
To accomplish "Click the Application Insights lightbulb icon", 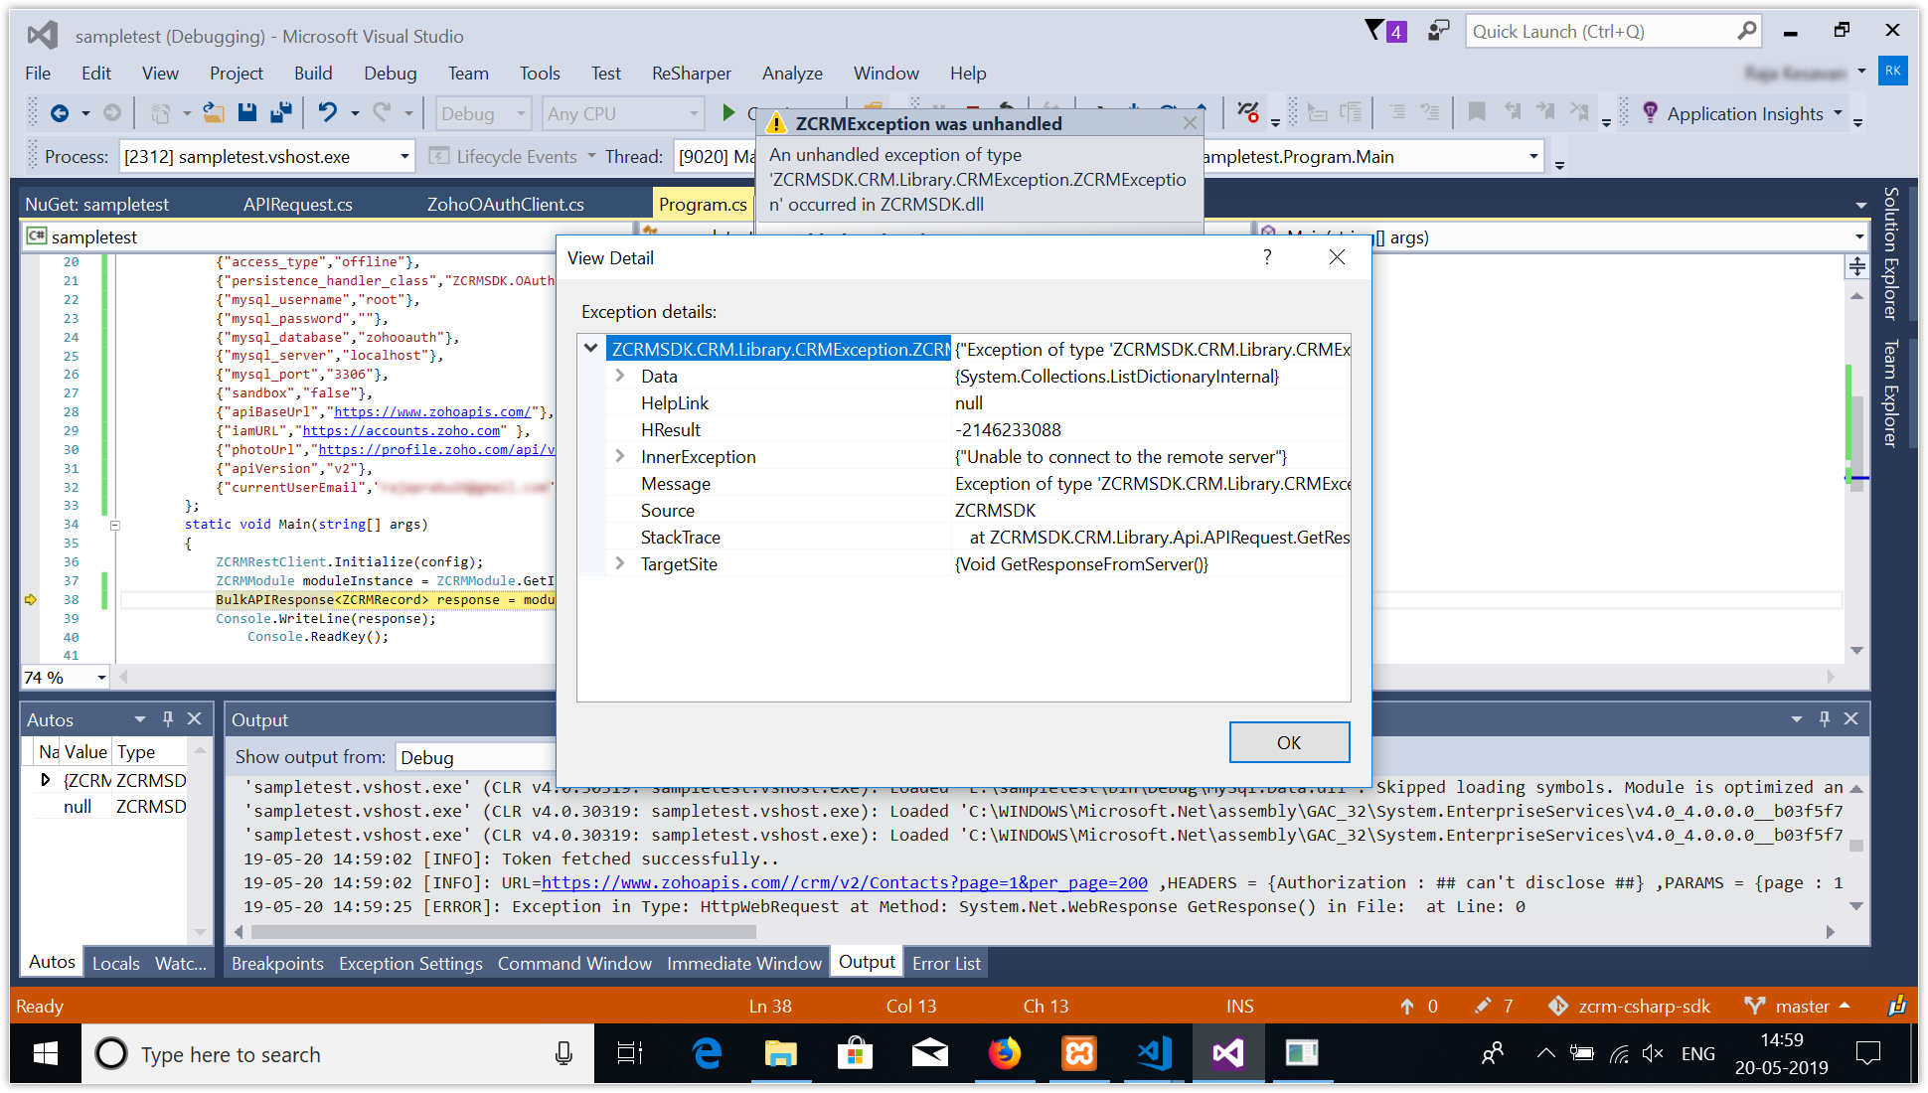I will coord(1650,112).
